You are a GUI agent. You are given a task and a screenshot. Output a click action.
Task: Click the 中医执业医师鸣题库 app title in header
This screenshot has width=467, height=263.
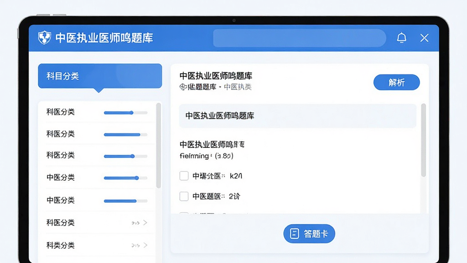104,38
